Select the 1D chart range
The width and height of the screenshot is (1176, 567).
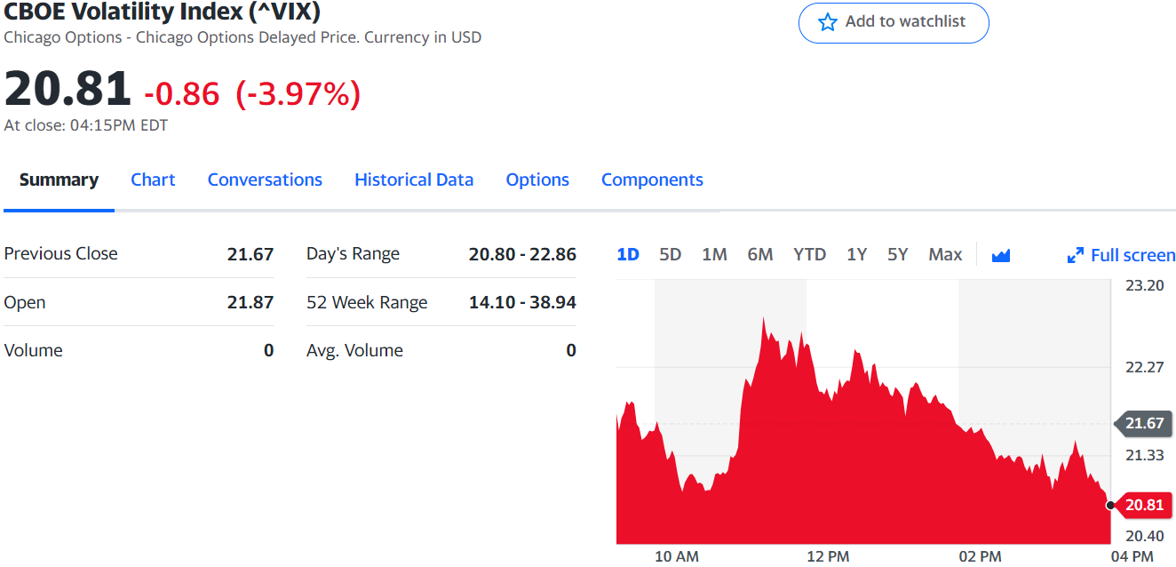coord(628,255)
